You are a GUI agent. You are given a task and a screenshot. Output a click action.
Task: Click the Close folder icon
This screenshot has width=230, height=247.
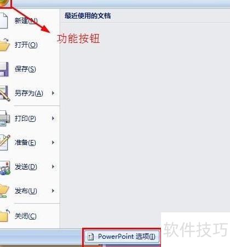pos(4,215)
